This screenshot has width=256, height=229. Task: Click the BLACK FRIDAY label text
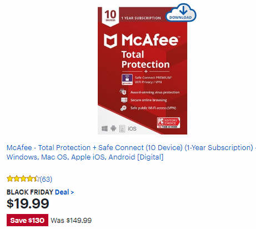tap(30, 192)
